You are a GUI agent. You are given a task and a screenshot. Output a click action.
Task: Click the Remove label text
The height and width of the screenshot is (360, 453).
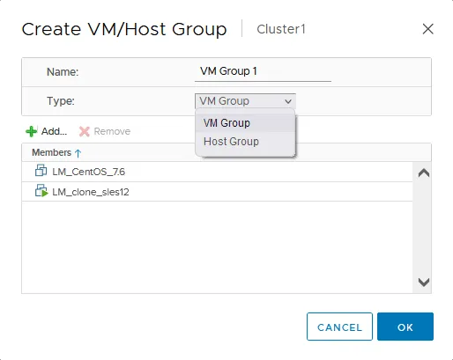(112, 131)
